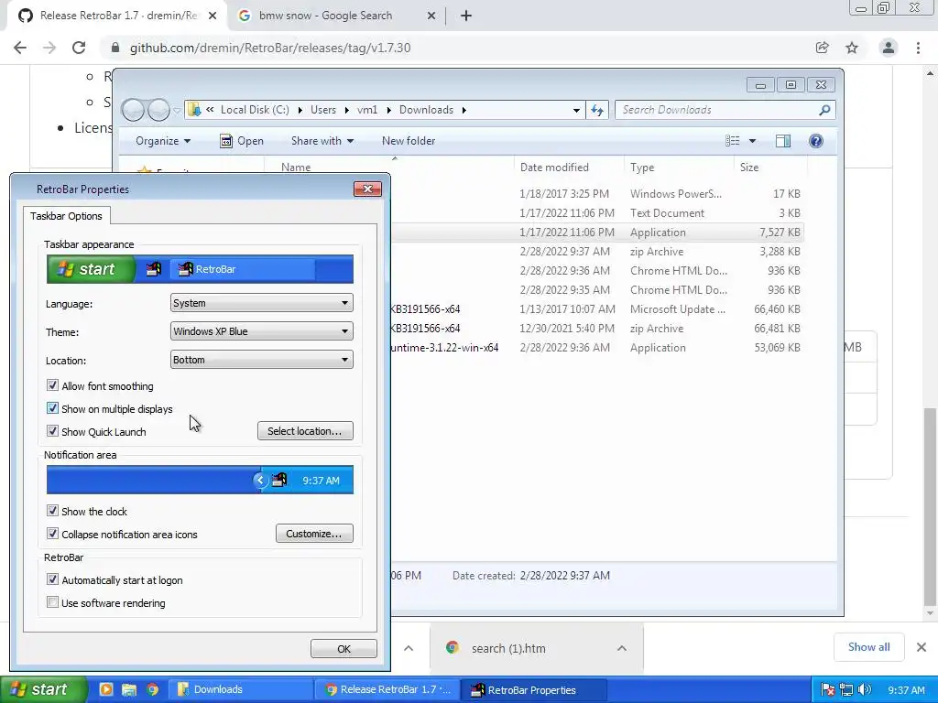Viewport: 938px width, 703px height.
Task: Open the Chrome profile icon
Action: (889, 48)
